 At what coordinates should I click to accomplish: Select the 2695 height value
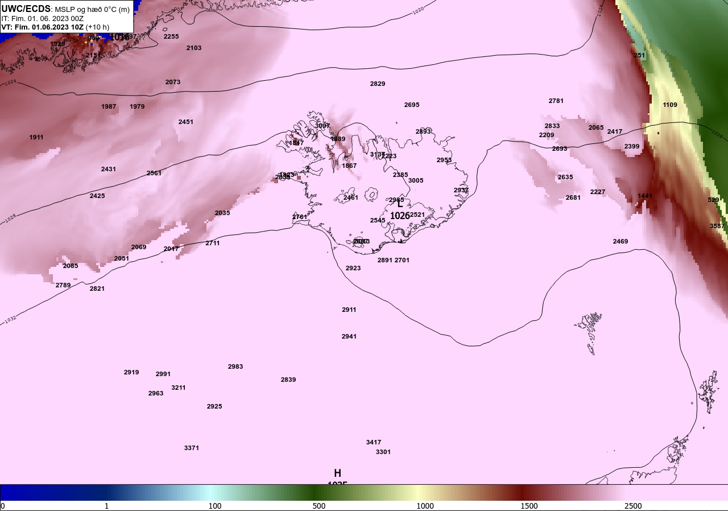(412, 105)
